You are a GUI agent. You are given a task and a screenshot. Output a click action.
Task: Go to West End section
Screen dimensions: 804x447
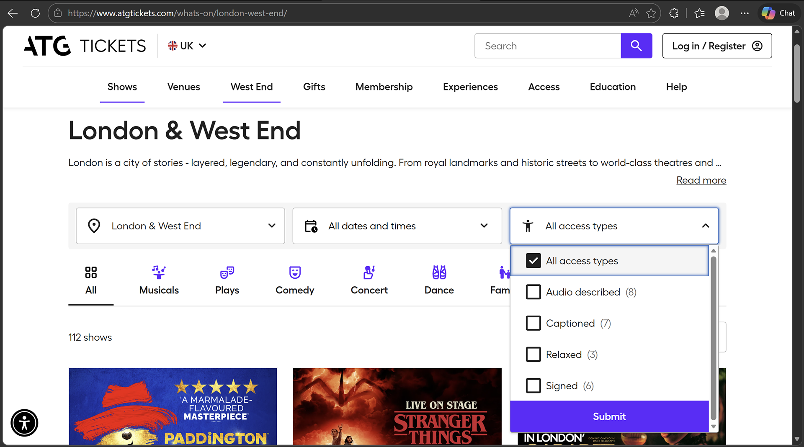tap(251, 87)
